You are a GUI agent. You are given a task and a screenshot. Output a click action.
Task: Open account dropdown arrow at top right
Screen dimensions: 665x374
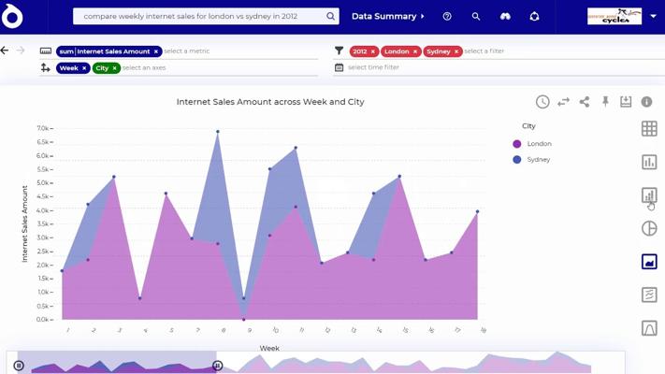(x=654, y=16)
